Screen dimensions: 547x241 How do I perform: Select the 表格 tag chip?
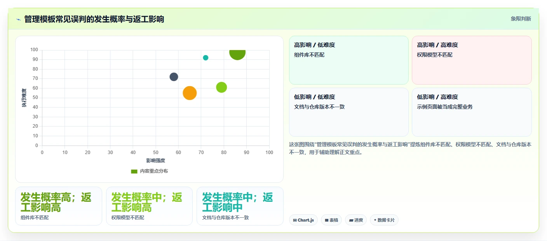[331, 220]
